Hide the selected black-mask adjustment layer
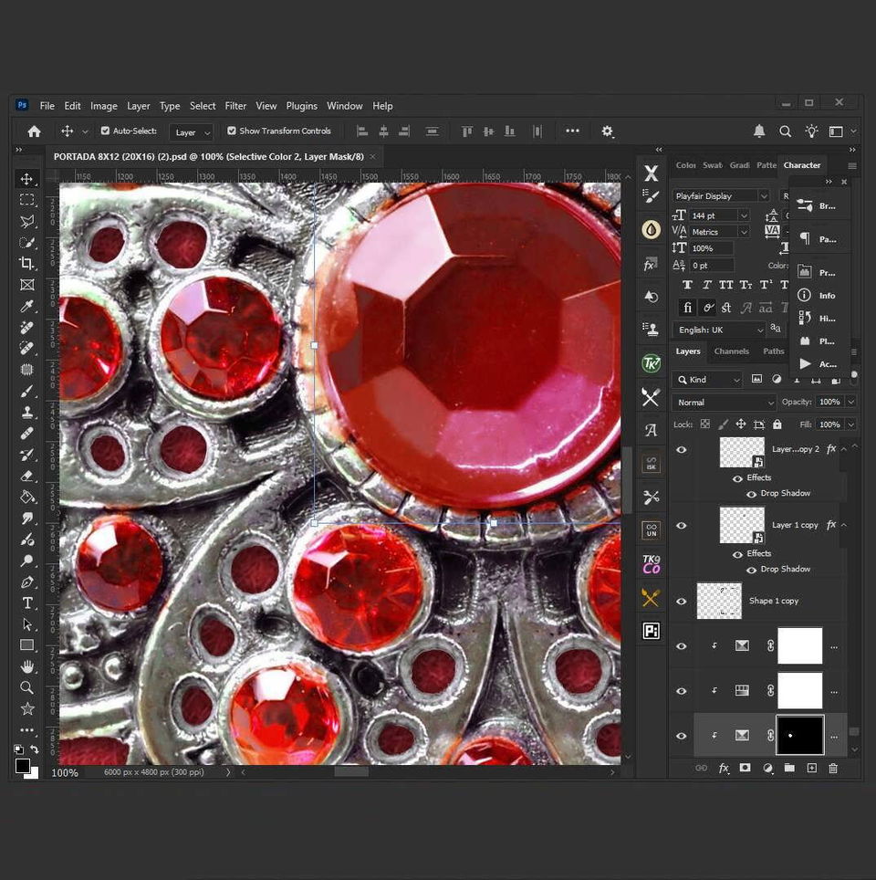This screenshot has height=880, width=876. pyautogui.click(x=682, y=736)
